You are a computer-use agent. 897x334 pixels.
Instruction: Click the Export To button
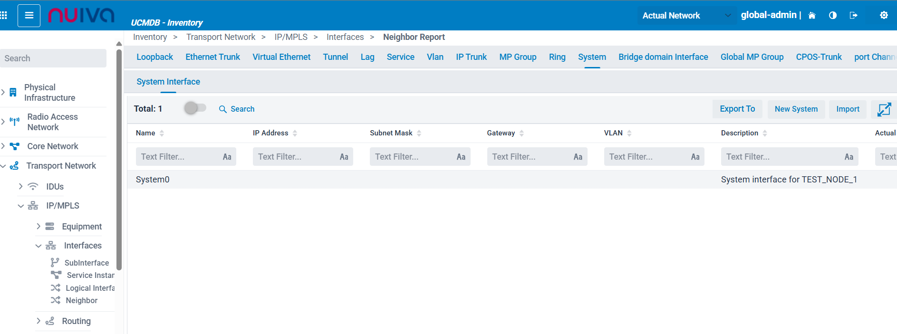tap(737, 109)
